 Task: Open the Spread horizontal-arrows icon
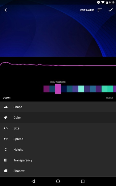pyautogui.click(x=6, y=139)
